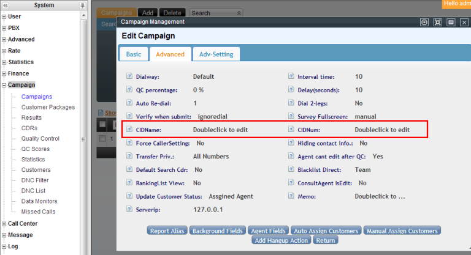Click the help icon beside Interval time
Screen dimensions: 471x255
click(291, 77)
